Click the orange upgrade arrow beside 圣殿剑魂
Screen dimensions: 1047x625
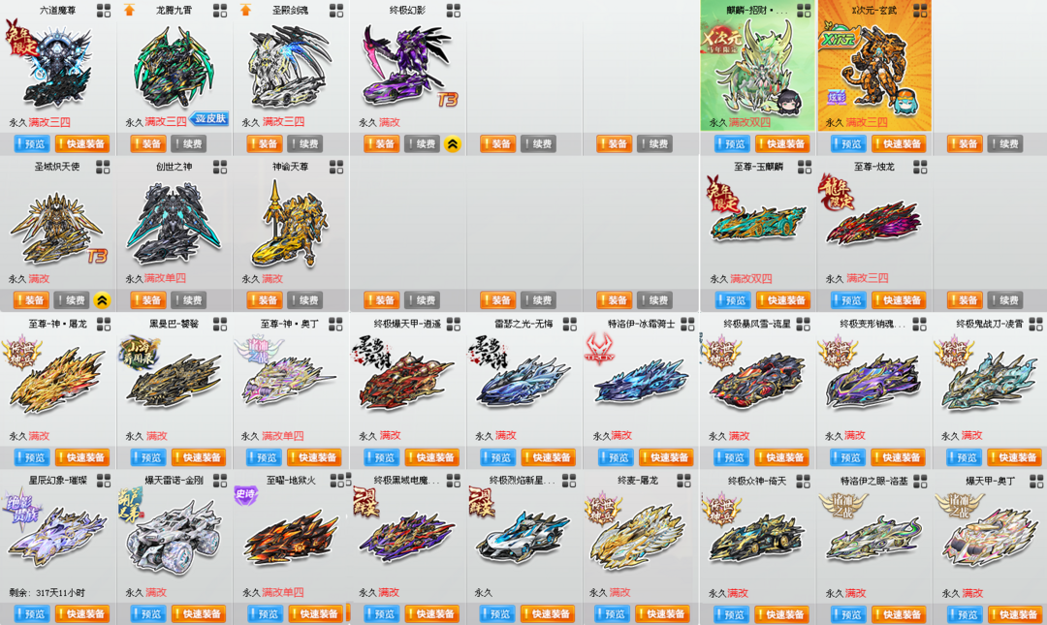(245, 10)
